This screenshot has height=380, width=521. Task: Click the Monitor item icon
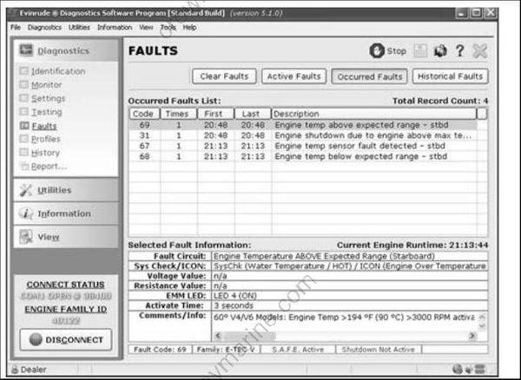pos(23,85)
